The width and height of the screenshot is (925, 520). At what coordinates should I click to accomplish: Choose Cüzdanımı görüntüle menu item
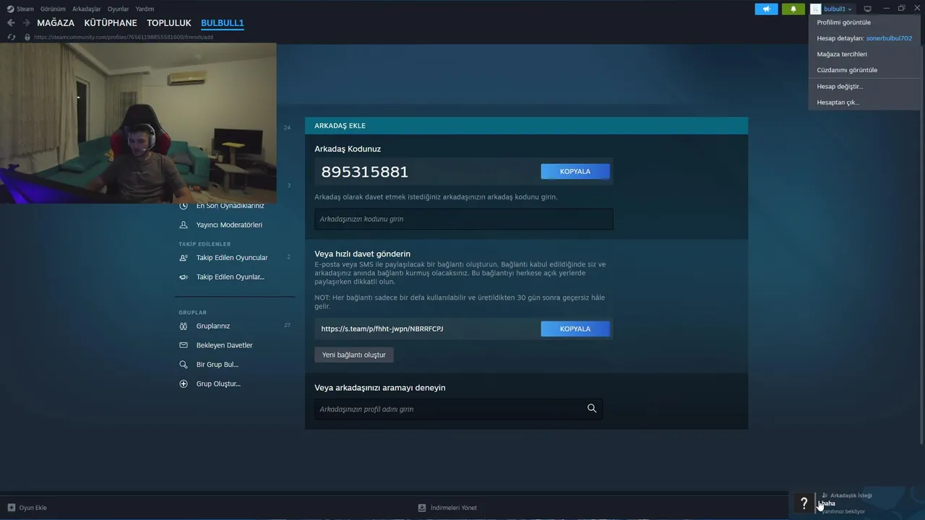click(x=847, y=70)
